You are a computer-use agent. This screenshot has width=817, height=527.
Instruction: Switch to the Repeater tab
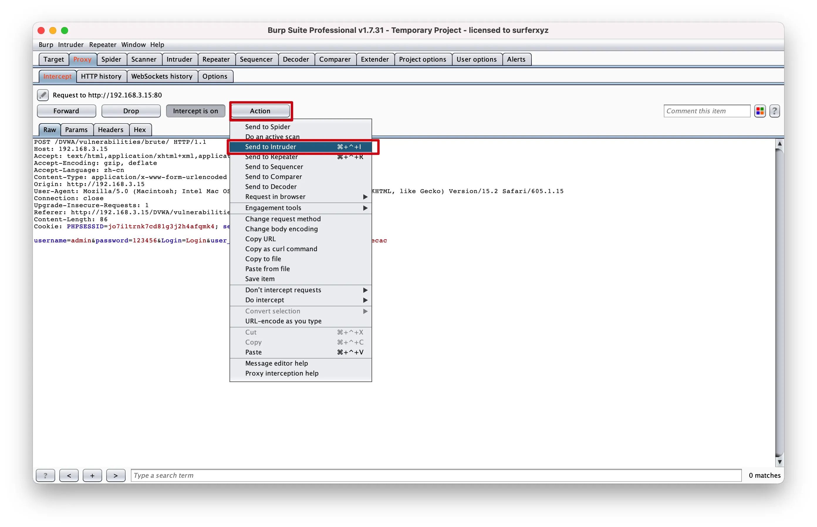click(216, 59)
